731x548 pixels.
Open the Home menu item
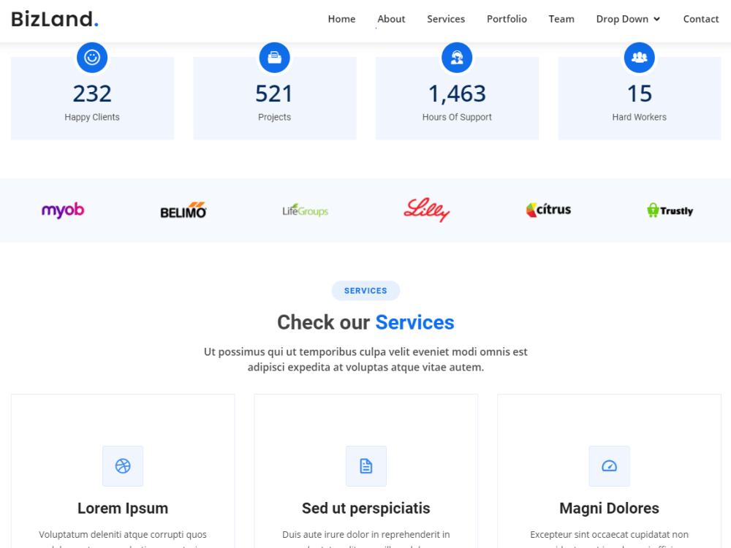pos(341,19)
